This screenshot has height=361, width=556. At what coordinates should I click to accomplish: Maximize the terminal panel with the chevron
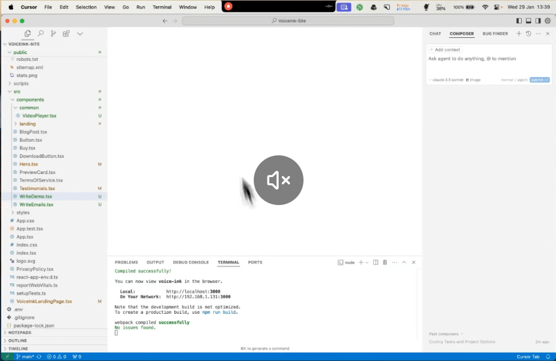(x=404, y=262)
